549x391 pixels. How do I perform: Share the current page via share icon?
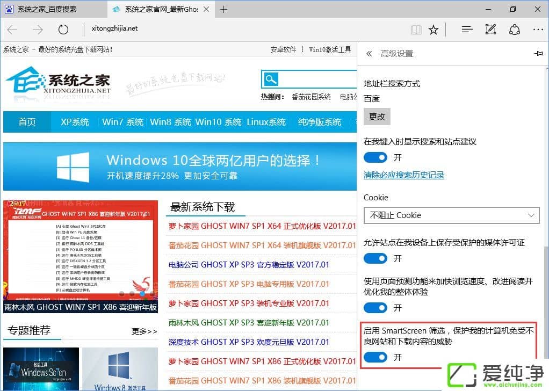514,30
